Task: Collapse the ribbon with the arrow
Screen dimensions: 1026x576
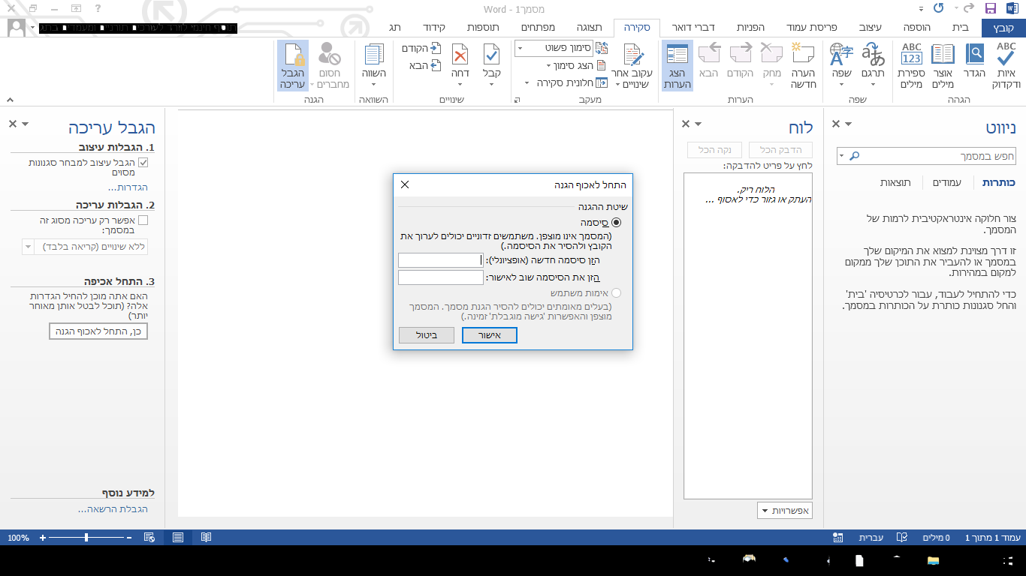Action: [x=10, y=100]
